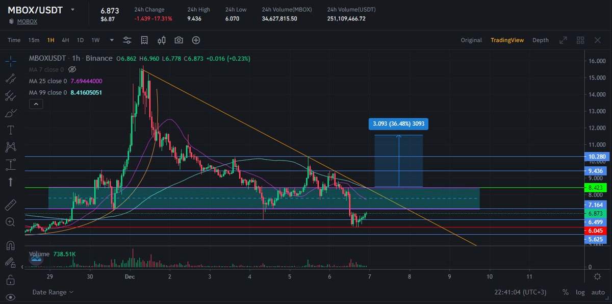Viewport: 612px width, 304px height.
Task: Select the 4H interval
Action: (x=65, y=40)
